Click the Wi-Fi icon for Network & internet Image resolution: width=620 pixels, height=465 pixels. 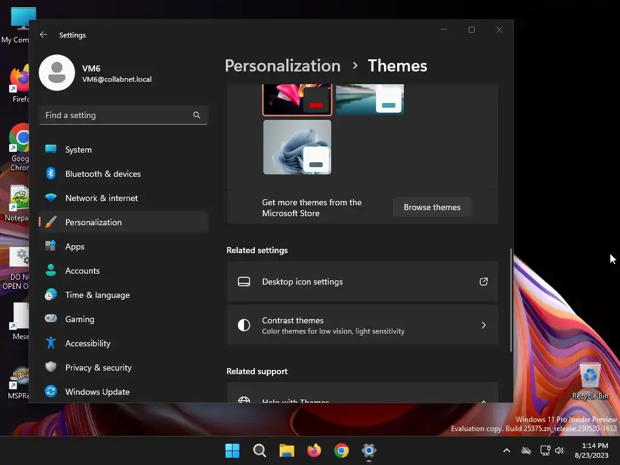pyautogui.click(x=51, y=198)
